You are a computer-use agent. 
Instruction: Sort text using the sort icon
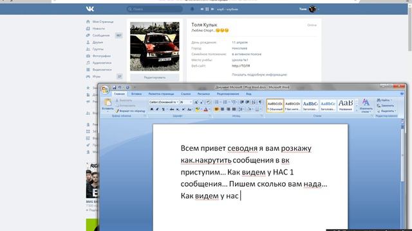(x=254, y=102)
